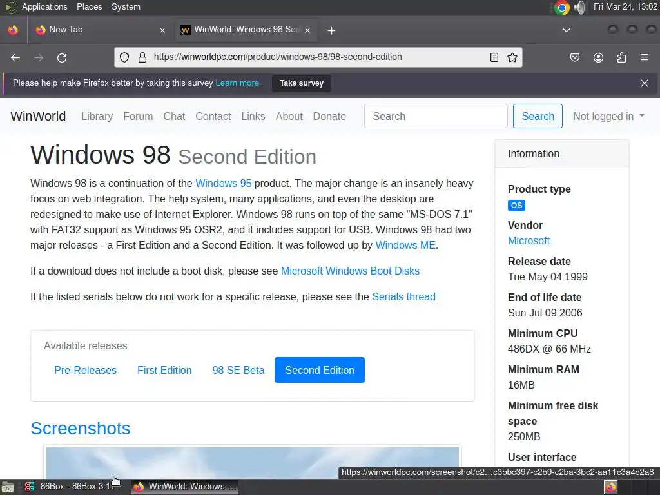660x495 pixels.
Task: Open the Firefox hamburger menu
Action: click(x=645, y=57)
